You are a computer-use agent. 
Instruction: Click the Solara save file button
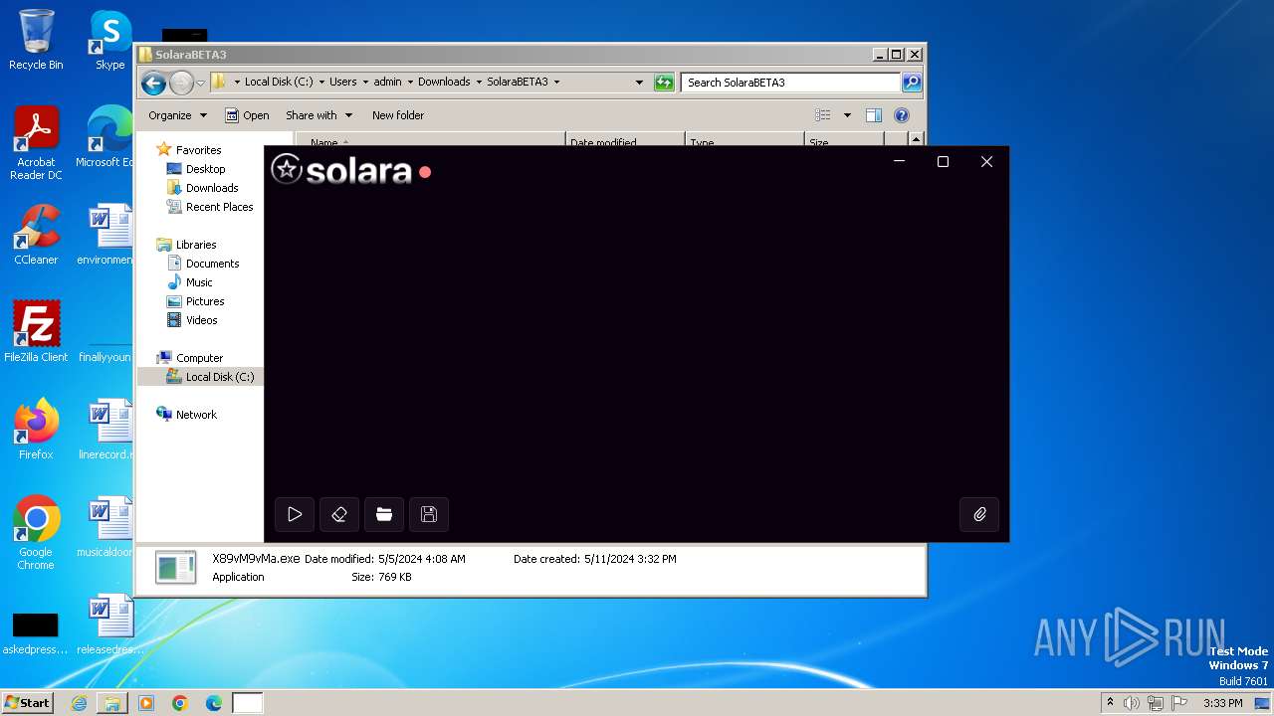429,514
